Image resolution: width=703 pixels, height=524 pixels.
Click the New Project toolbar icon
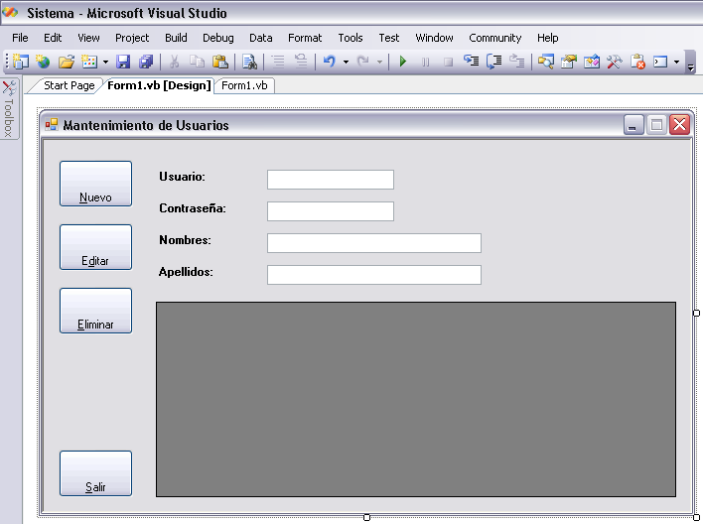tap(20, 62)
